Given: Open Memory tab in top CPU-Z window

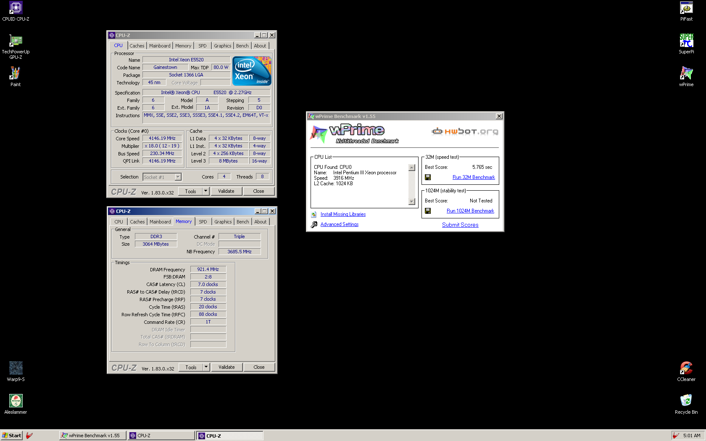Looking at the screenshot, I should click(x=183, y=46).
